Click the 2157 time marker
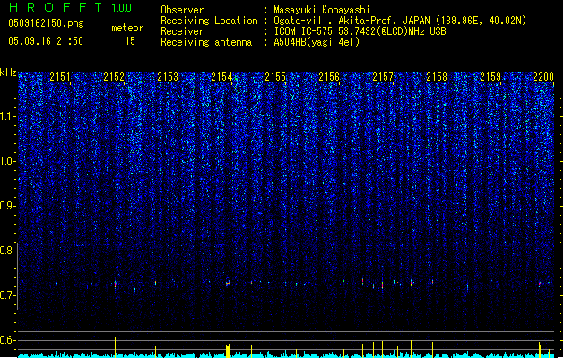564x358 pixels. point(383,77)
